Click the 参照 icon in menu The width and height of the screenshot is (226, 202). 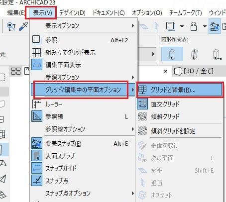tap(36, 40)
